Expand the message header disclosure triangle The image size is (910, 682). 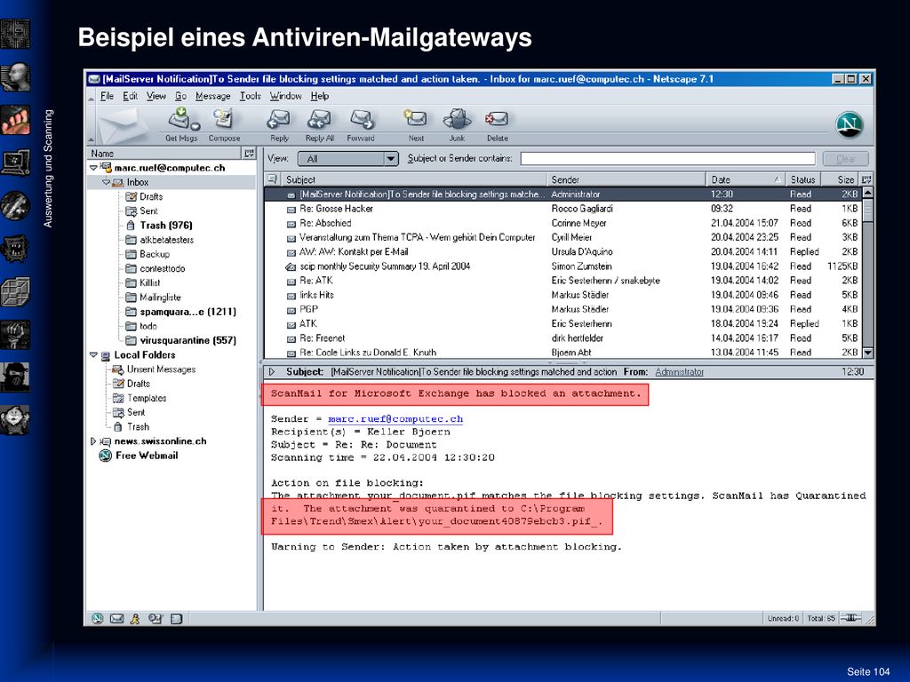pyautogui.click(x=272, y=372)
